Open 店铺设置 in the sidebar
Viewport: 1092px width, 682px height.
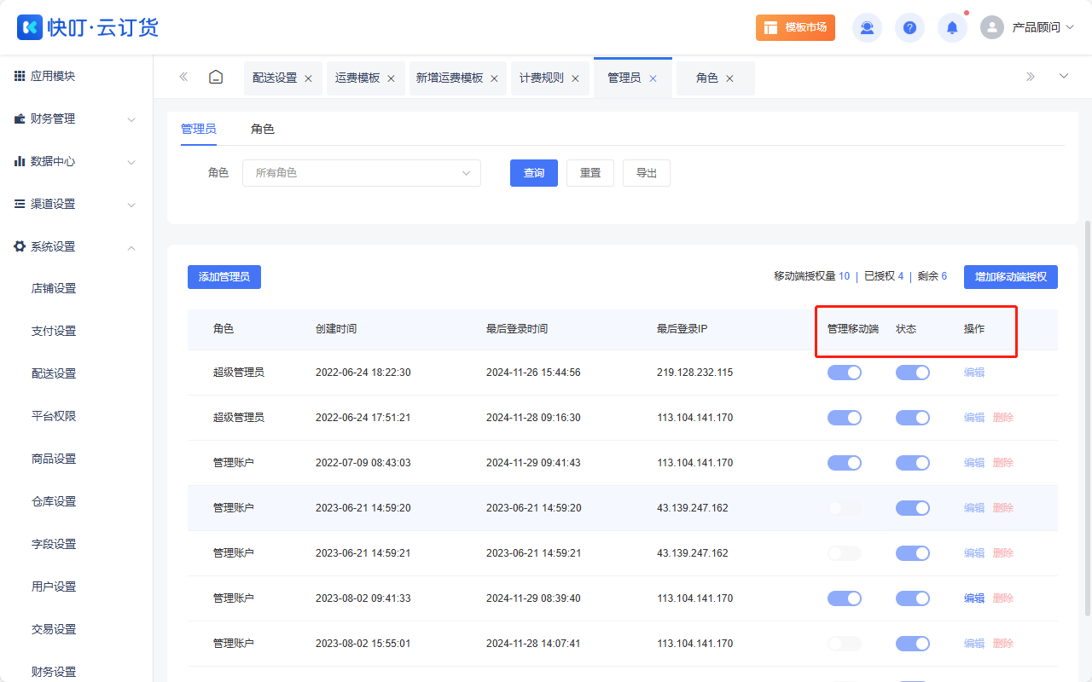pyautogui.click(x=54, y=289)
